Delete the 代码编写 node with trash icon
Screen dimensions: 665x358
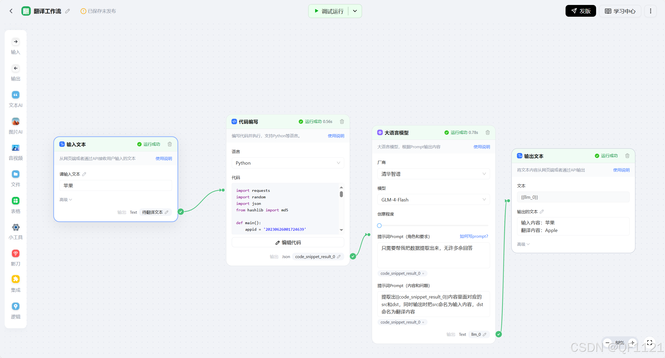[342, 122]
